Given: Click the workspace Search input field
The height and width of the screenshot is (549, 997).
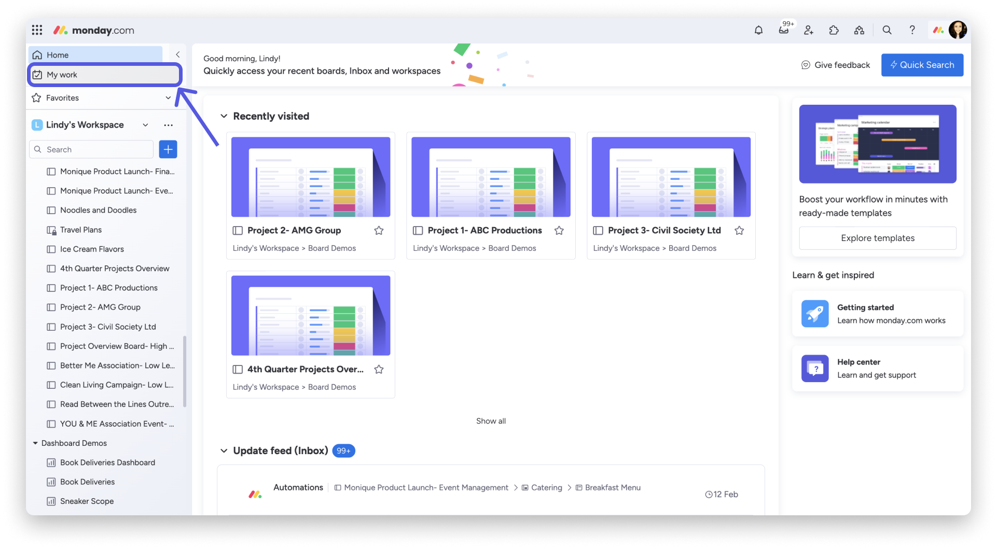Looking at the screenshot, I should click(x=96, y=149).
